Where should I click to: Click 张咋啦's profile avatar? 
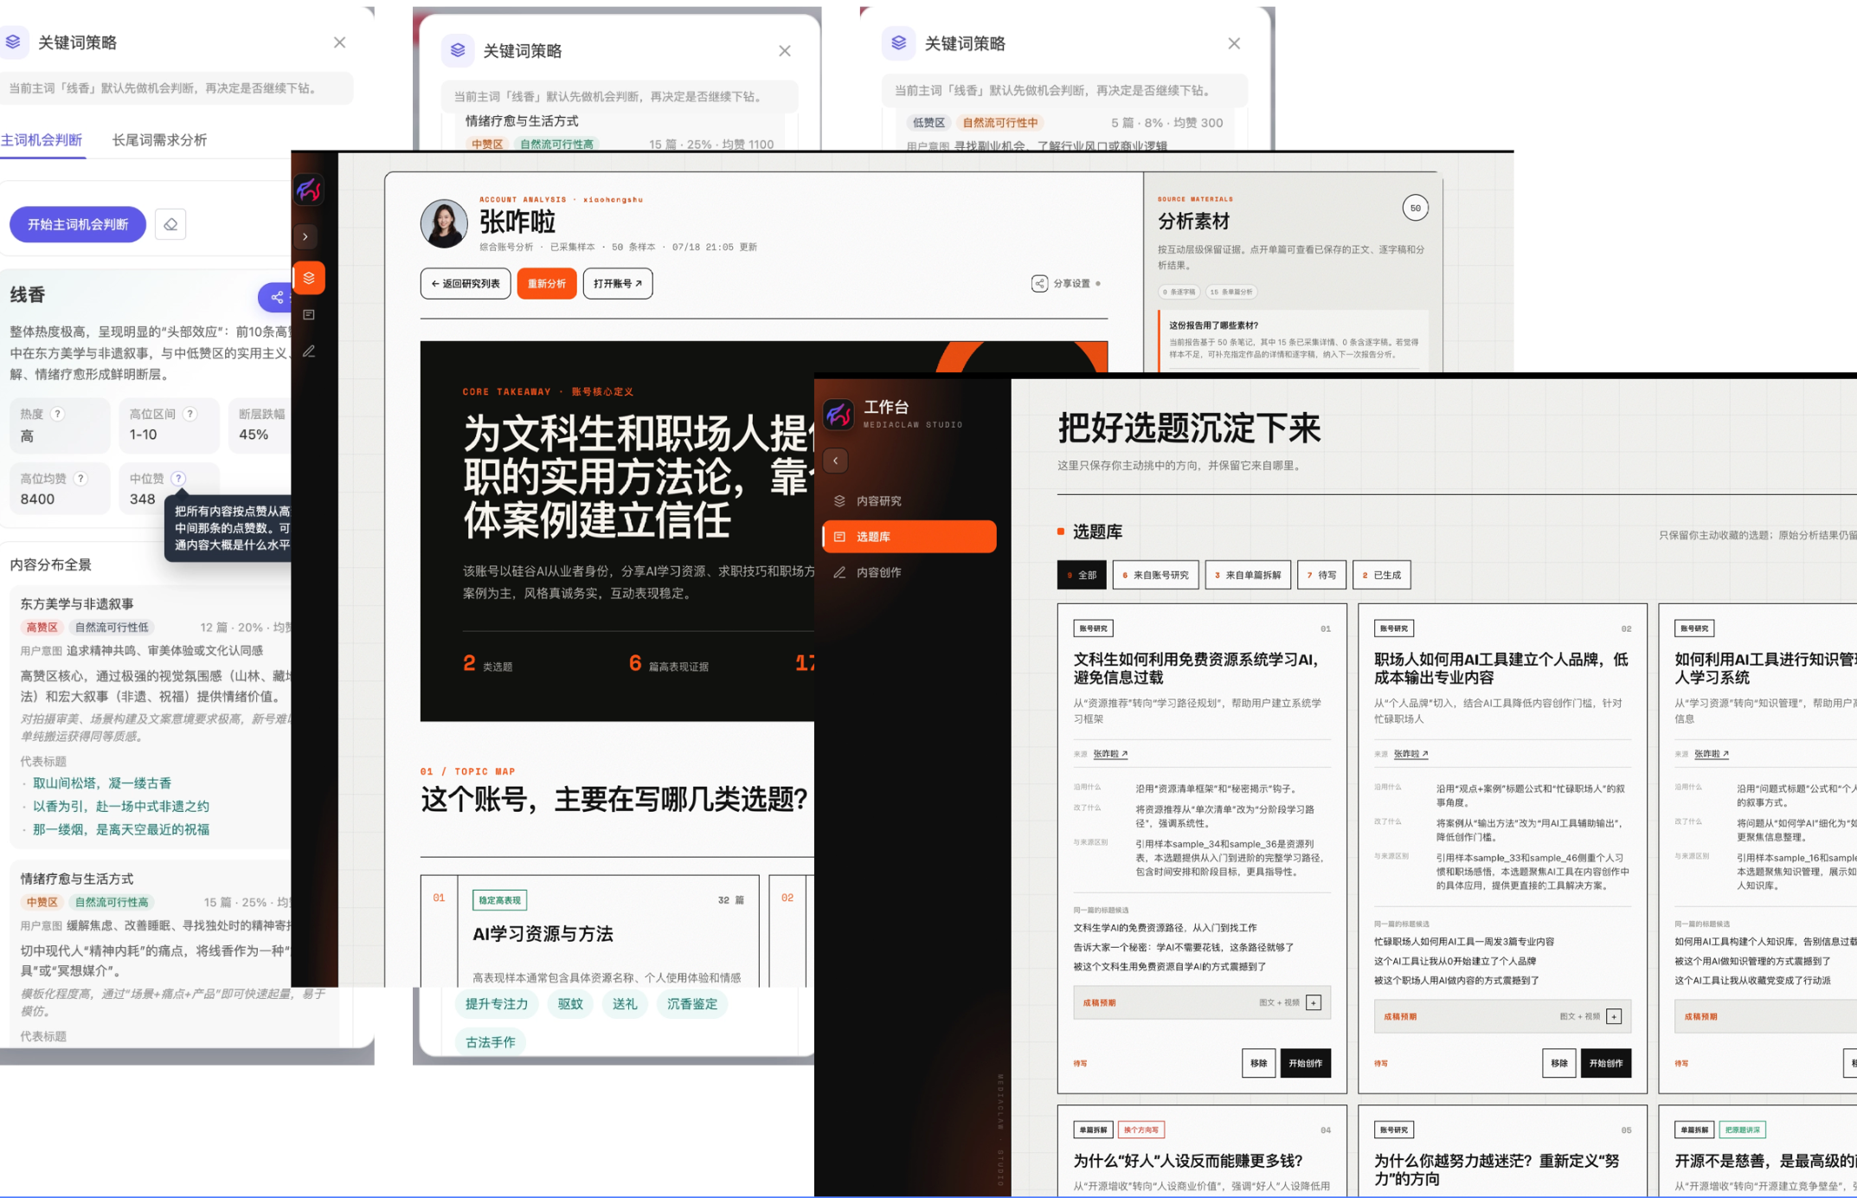coord(444,222)
